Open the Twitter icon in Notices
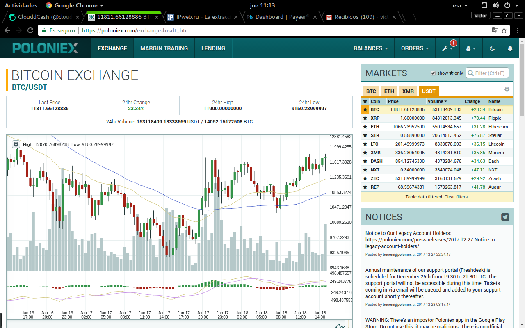 pyautogui.click(x=505, y=217)
